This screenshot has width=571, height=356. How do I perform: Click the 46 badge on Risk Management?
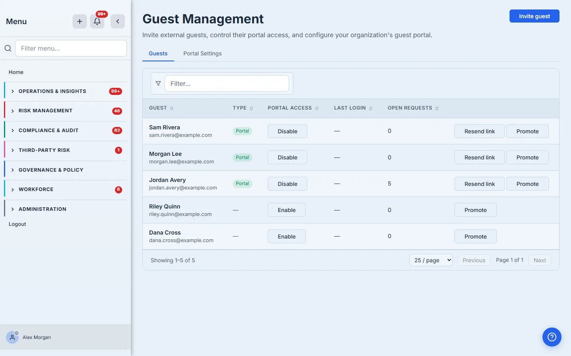click(117, 111)
